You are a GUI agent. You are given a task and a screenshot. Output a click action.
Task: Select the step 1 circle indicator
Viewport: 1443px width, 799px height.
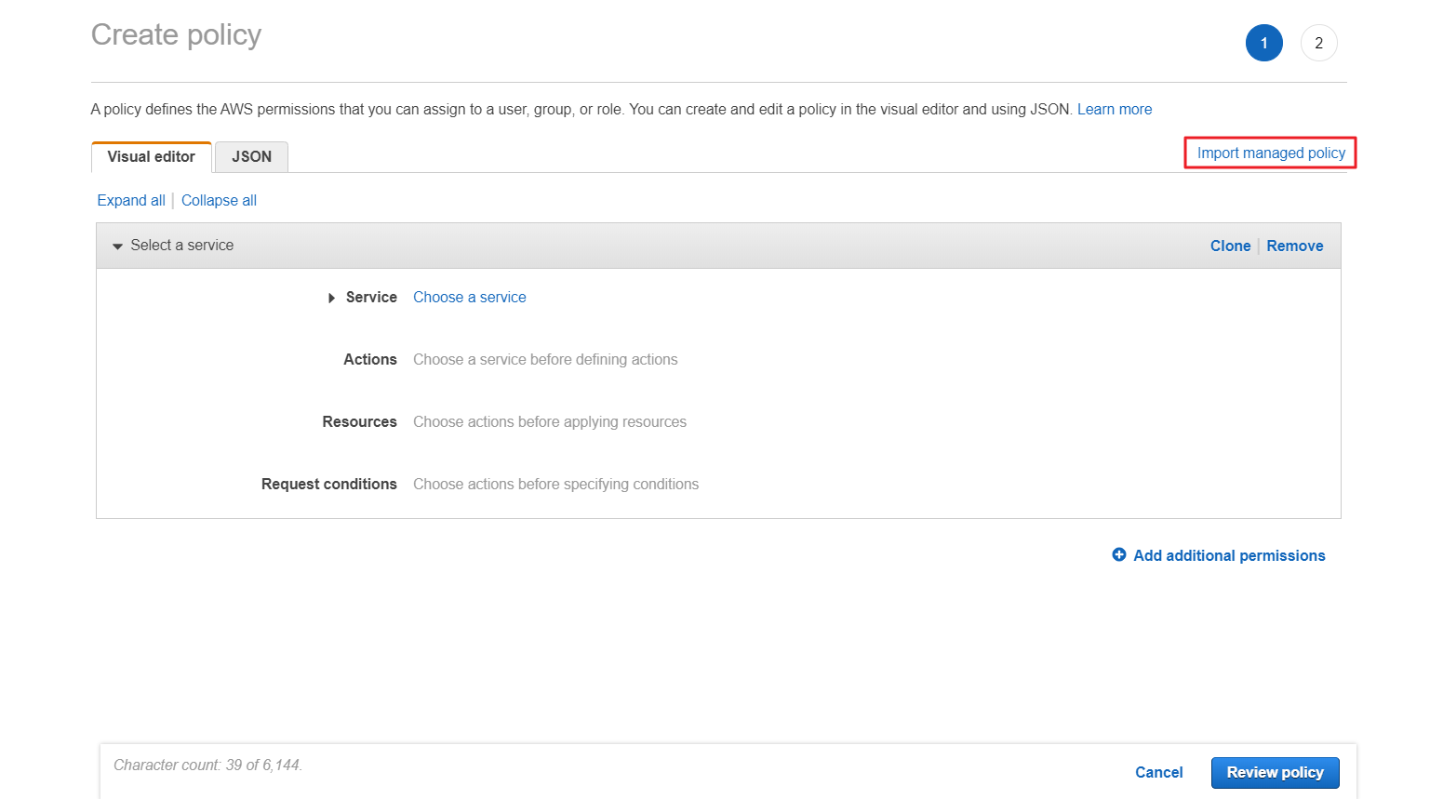pyautogui.click(x=1263, y=43)
